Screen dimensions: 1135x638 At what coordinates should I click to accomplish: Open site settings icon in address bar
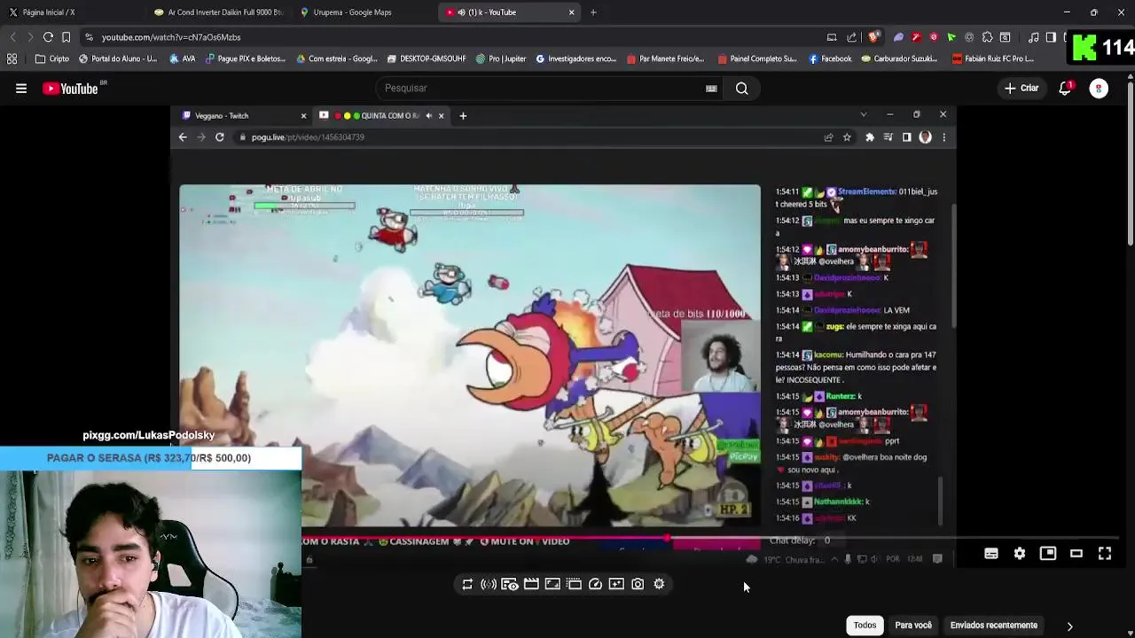pyautogui.click(x=89, y=37)
